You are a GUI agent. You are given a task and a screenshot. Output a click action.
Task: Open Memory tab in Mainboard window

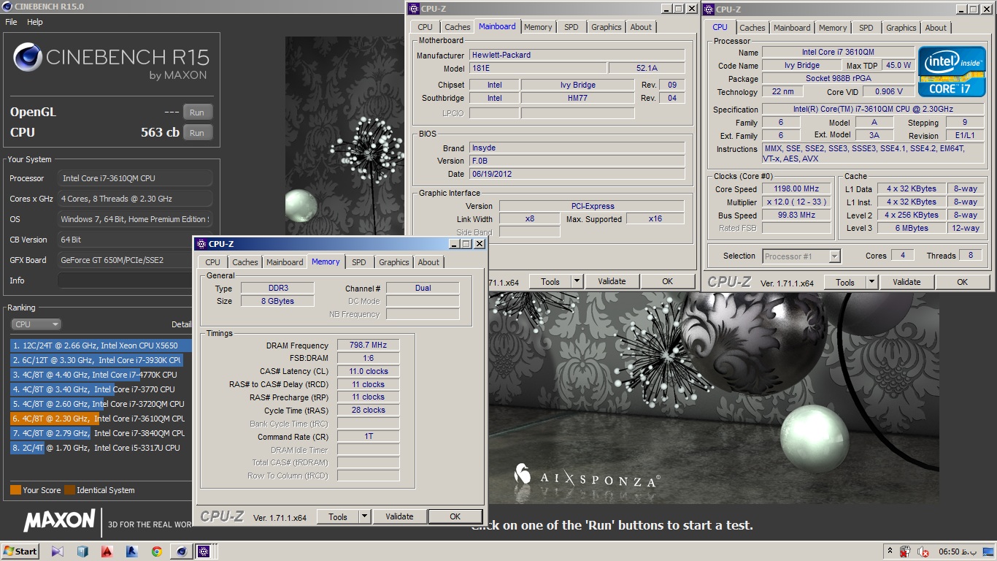pyautogui.click(x=538, y=27)
